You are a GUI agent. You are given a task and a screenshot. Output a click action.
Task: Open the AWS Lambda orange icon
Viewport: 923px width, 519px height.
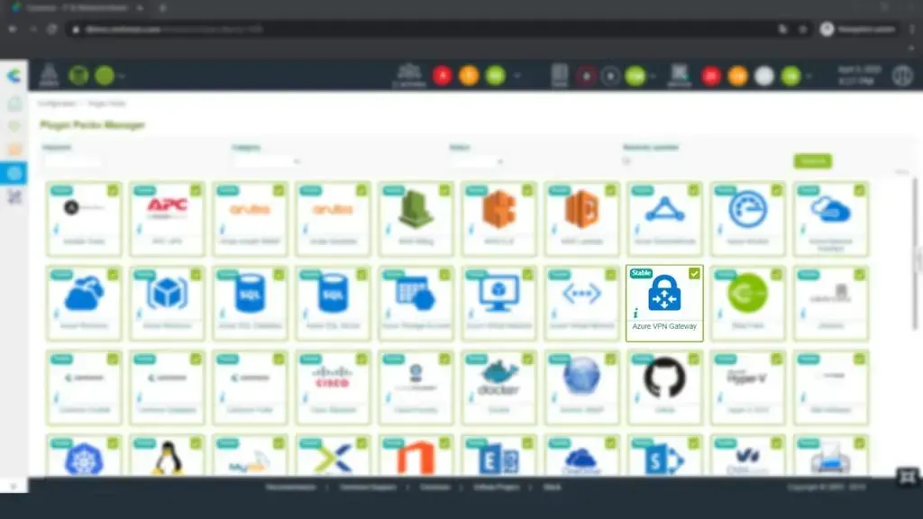pyautogui.click(x=581, y=209)
